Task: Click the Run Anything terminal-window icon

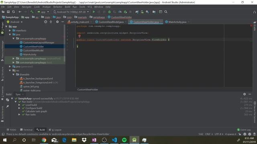Action: point(161,12)
